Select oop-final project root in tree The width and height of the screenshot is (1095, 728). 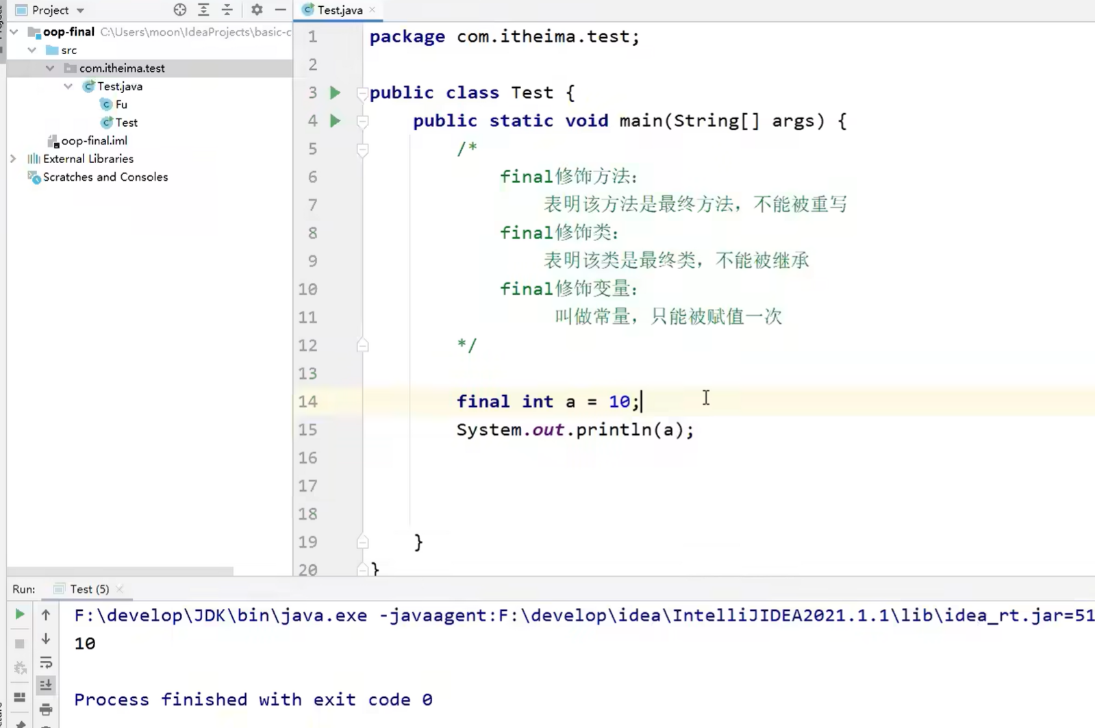tap(68, 32)
